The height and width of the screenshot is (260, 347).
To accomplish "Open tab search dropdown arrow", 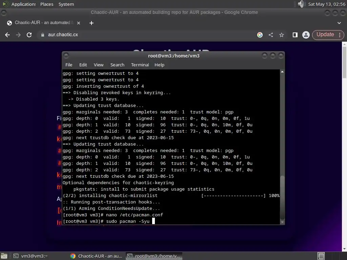I will tap(339, 23).
